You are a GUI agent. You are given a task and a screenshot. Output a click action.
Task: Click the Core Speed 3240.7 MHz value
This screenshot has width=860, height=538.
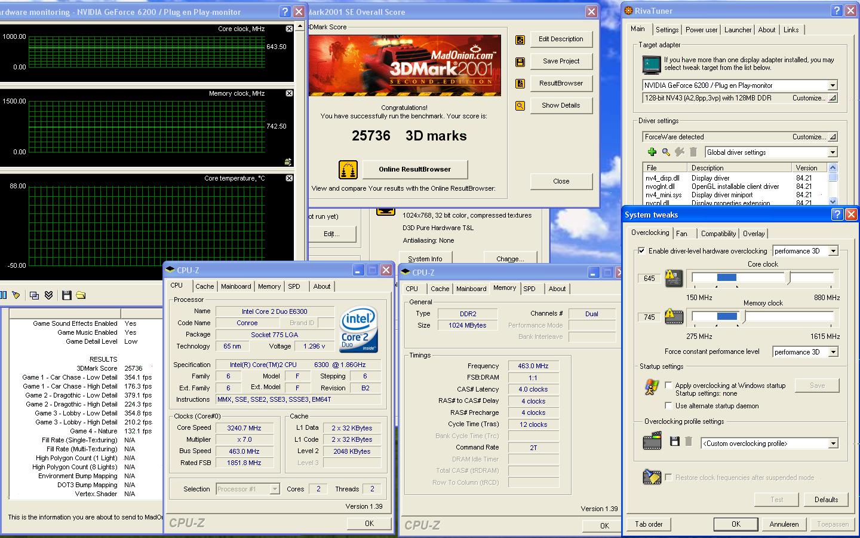click(244, 428)
